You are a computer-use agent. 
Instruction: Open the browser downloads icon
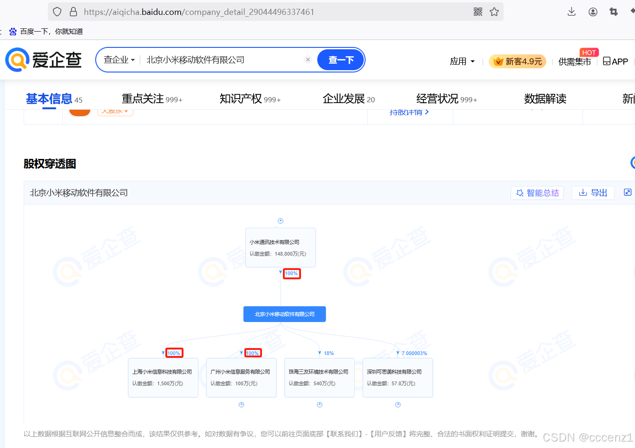572,12
